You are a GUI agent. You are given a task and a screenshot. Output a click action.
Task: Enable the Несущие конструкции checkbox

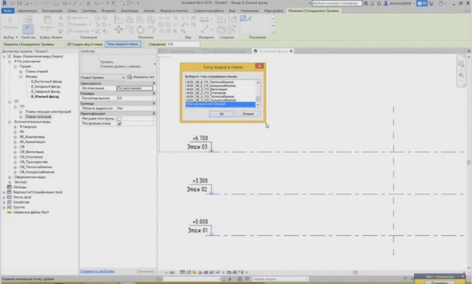pyautogui.click(x=119, y=118)
